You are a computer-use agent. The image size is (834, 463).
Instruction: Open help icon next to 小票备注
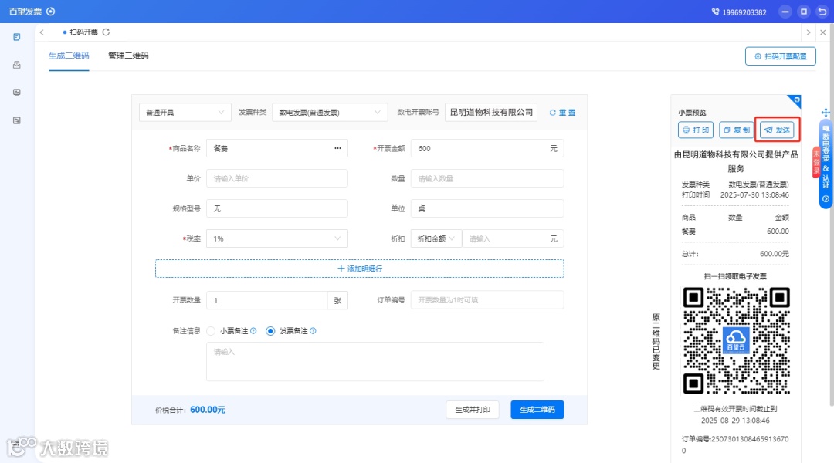click(254, 330)
